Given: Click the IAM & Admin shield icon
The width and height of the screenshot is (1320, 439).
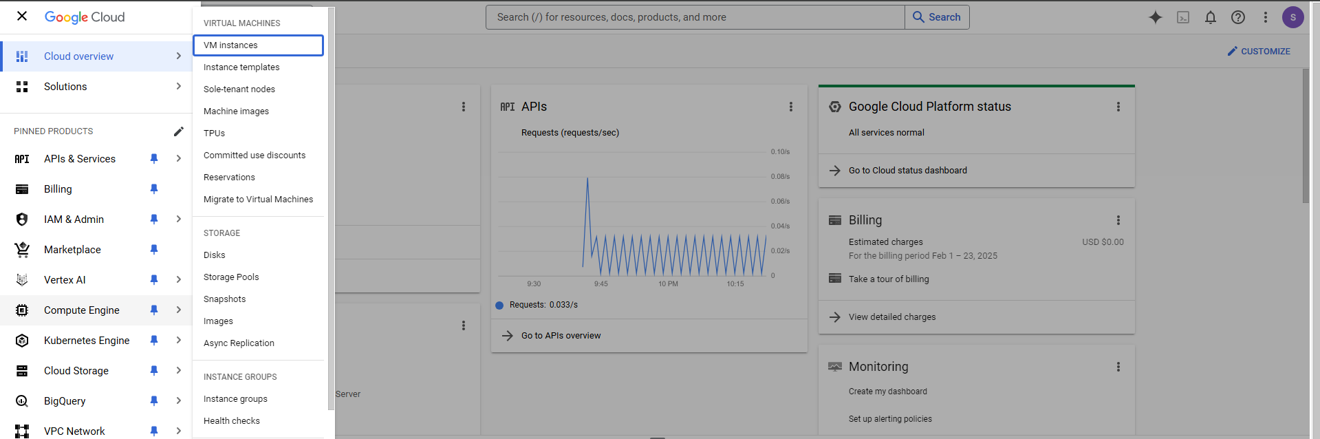Looking at the screenshot, I should [22, 219].
